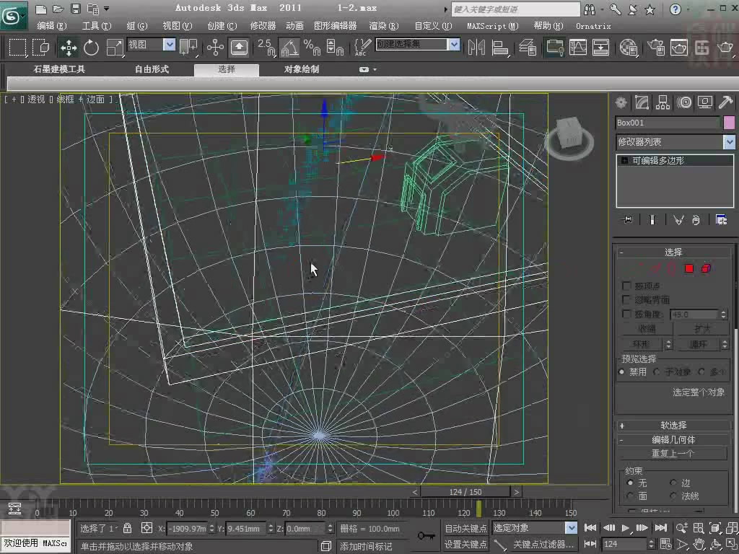Select constraint 边 radio button
This screenshot has width=739, height=554.
pyautogui.click(x=673, y=483)
